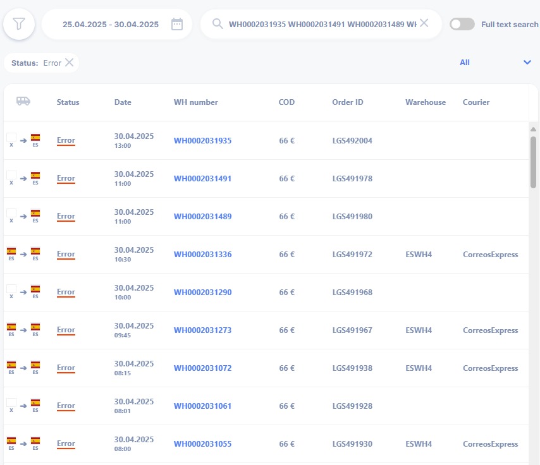This screenshot has width=540, height=465.
Task: Click empty origin box in WH0002031491 row
Action: pos(11,176)
